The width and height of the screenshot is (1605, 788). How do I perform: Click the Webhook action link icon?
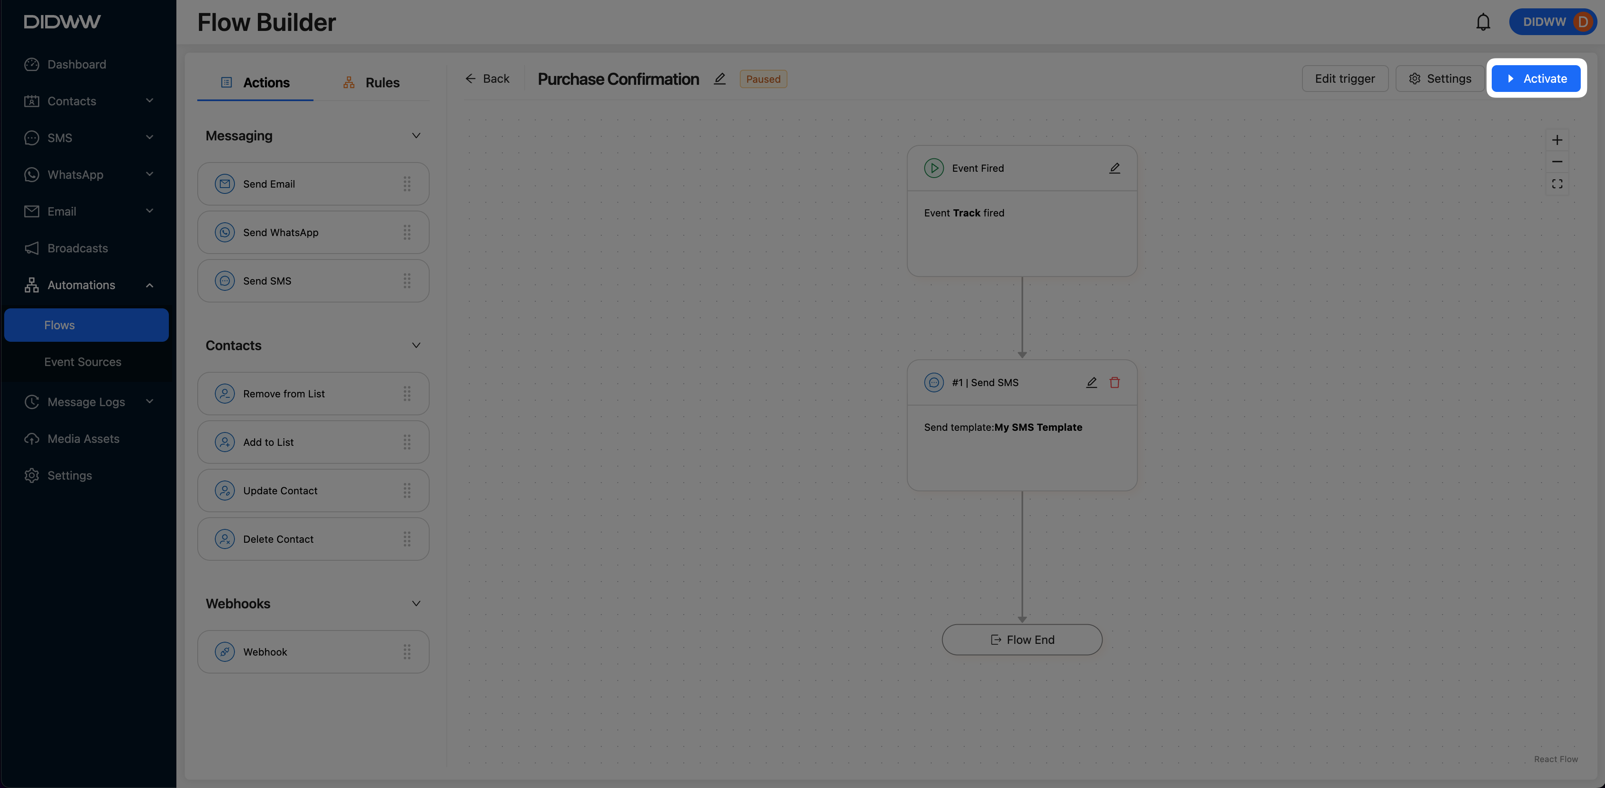[224, 651]
